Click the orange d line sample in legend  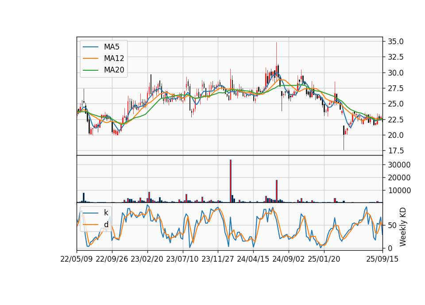90,225
